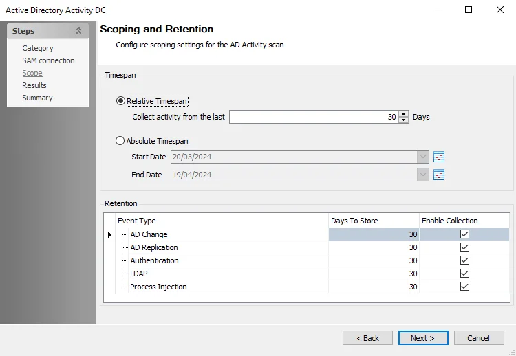Click the Enable Collection column header
The image size is (516, 356).
pyautogui.click(x=464, y=221)
